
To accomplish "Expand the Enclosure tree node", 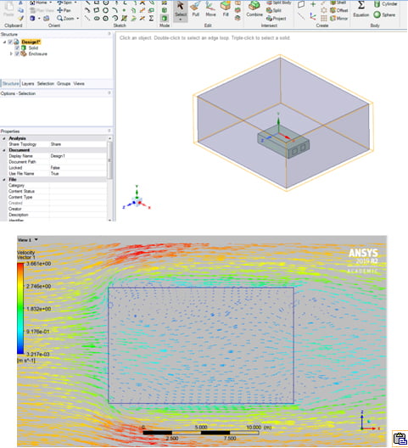I will [11, 53].
